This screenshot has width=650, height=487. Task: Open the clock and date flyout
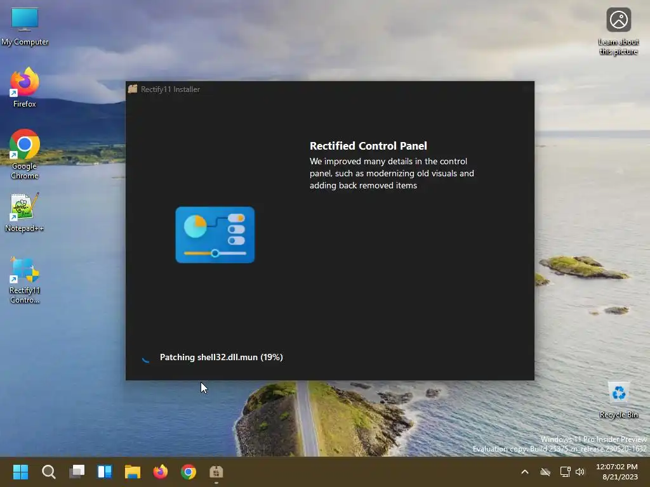coord(617,472)
